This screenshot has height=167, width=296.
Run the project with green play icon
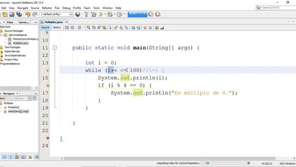coord(101,14)
